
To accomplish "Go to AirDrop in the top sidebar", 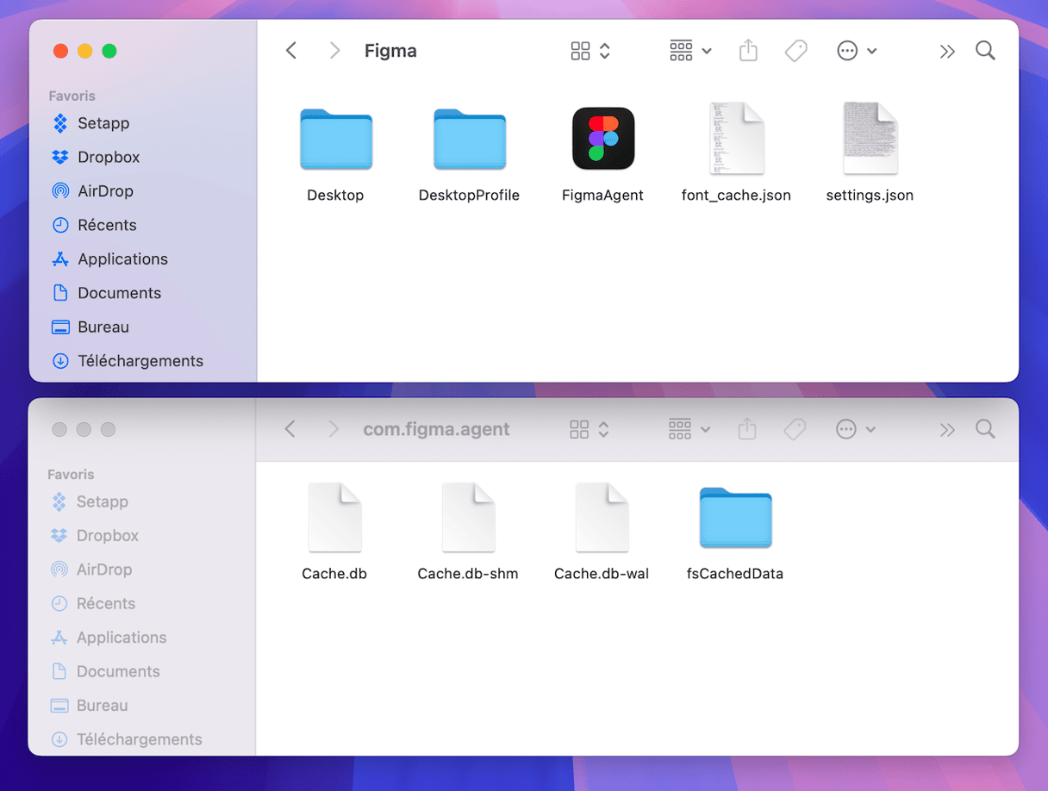I will [105, 191].
